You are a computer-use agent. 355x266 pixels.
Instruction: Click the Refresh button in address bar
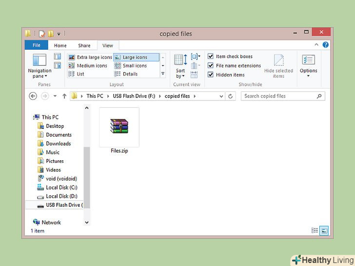tap(231, 96)
